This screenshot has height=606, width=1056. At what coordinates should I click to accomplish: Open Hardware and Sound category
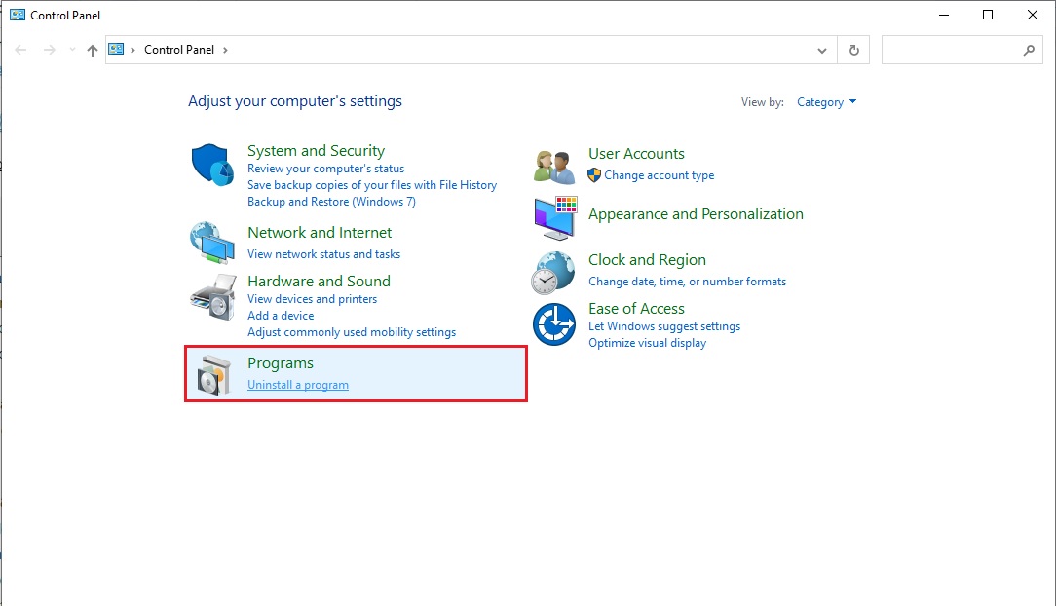[x=319, y=281]
